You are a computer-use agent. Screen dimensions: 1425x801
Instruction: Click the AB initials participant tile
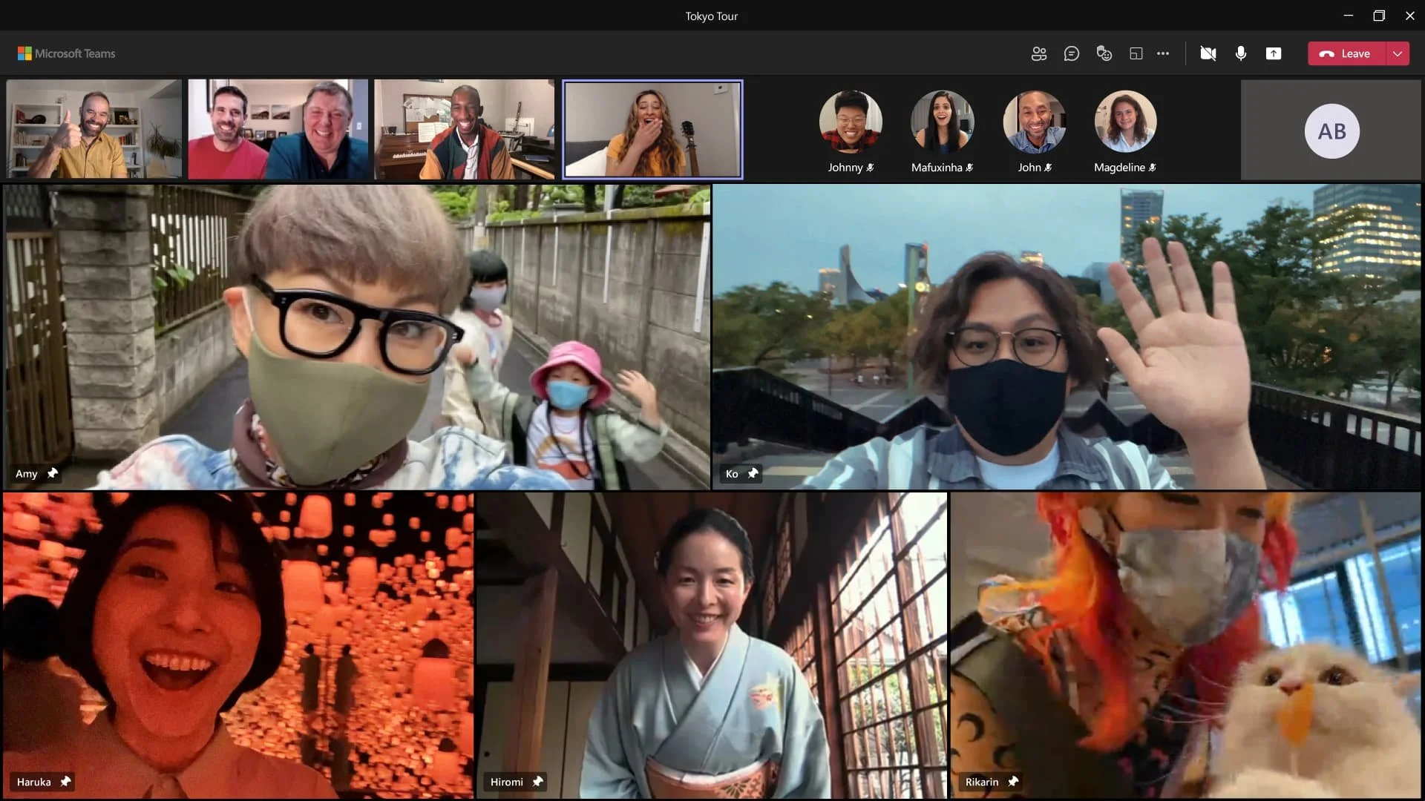click(x=1331, y=131)
